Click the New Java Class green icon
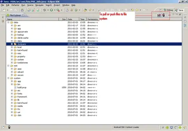 click(x=76, y=10)
